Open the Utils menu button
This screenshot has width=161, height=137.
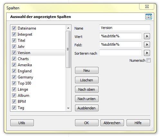pyautogui.click(x=22, y=123)
